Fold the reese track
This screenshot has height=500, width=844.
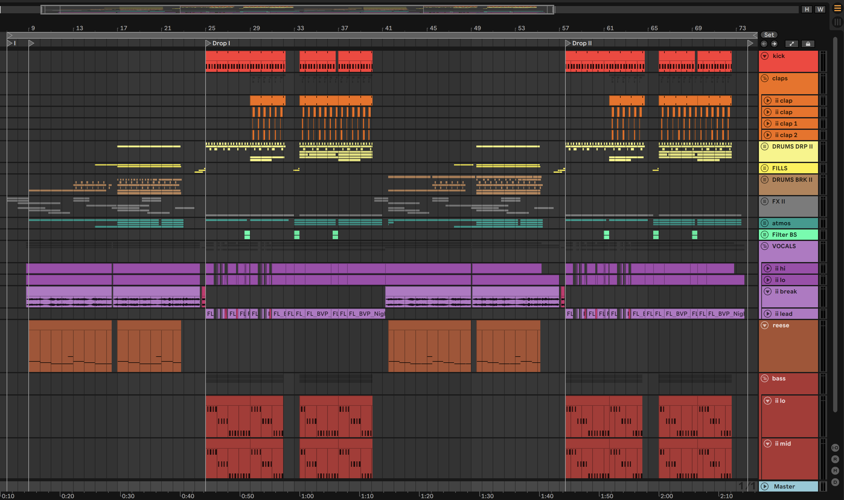pyautogui.click(x=765, y=325)
